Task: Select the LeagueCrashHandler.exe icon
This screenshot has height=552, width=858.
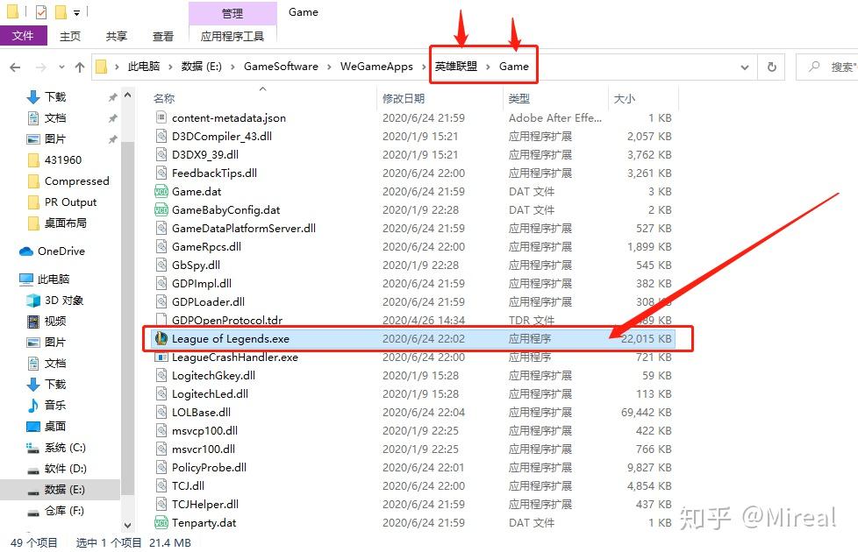Action: [161, 357]
